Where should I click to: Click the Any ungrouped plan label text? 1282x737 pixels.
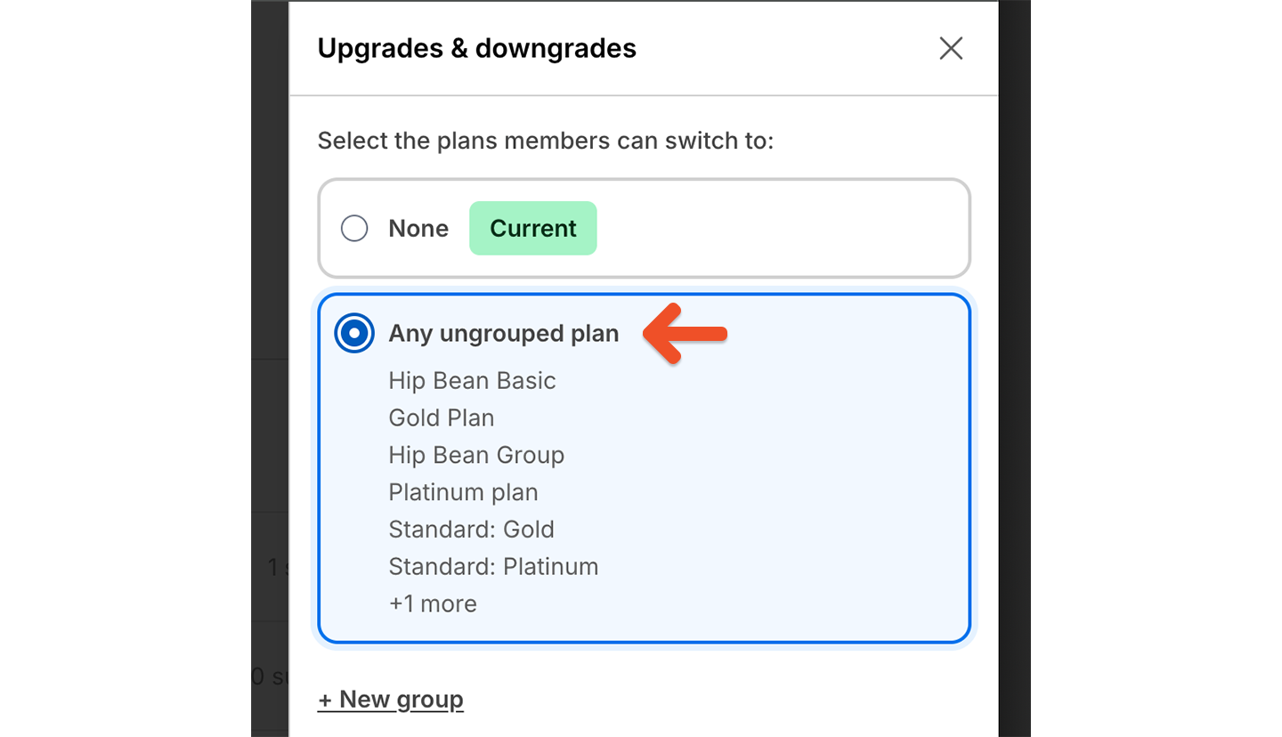[504, 333]
